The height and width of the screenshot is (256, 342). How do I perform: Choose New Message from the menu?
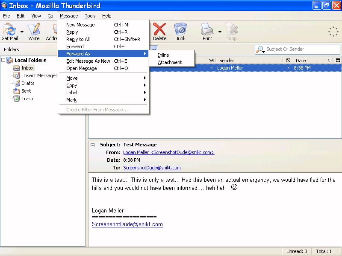coord(103,25)
